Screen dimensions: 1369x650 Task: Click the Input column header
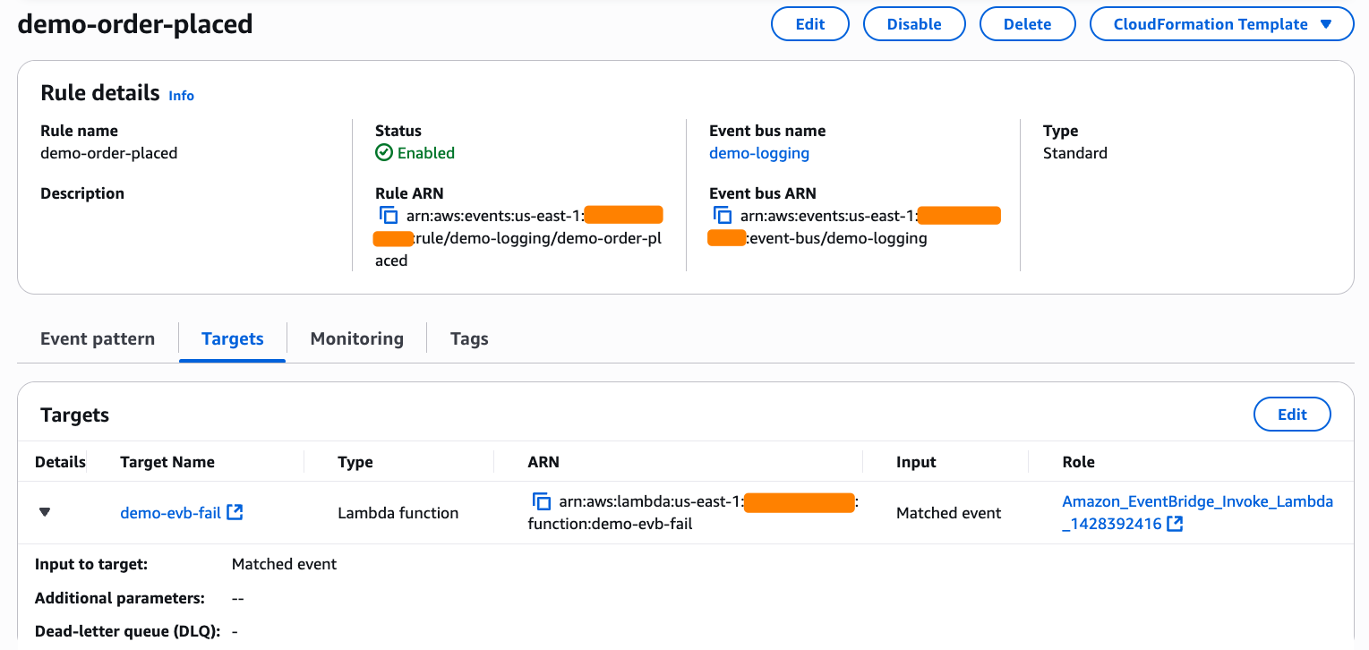(916, 462)
